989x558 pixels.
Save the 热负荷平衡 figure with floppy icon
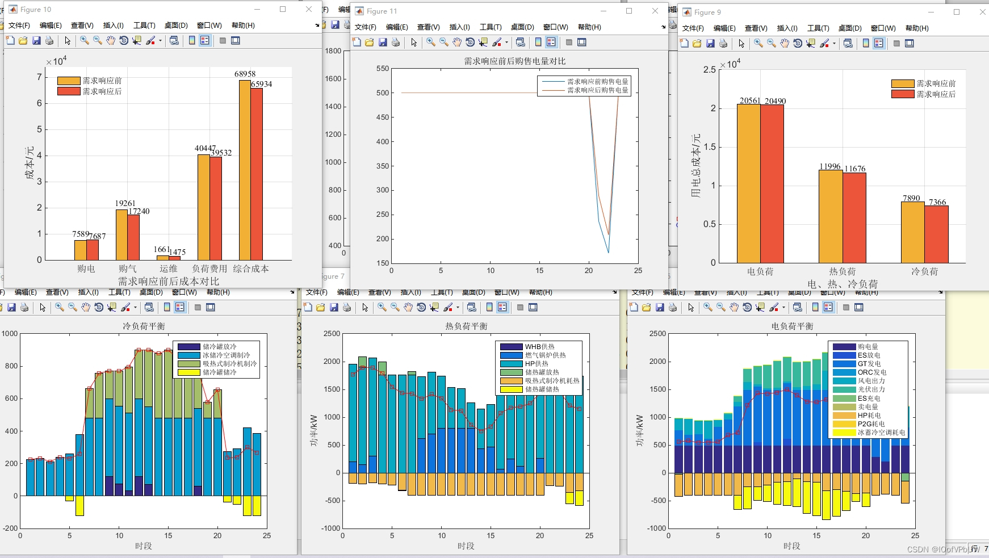334,307
